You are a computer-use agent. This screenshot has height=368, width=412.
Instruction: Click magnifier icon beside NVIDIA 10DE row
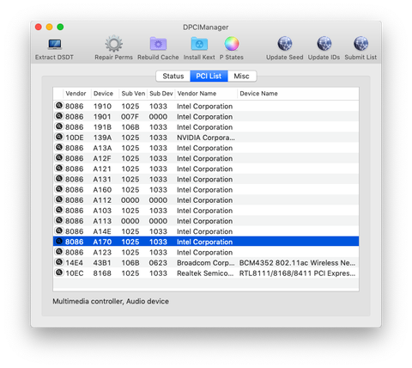click(x=59, y=137)
